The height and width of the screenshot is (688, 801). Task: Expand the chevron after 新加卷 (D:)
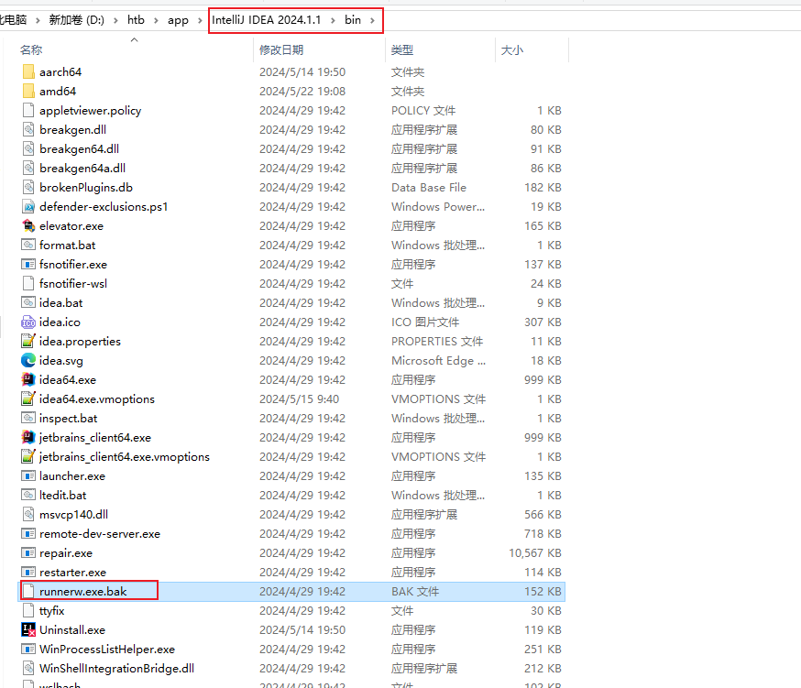click(x=115, y=20)
